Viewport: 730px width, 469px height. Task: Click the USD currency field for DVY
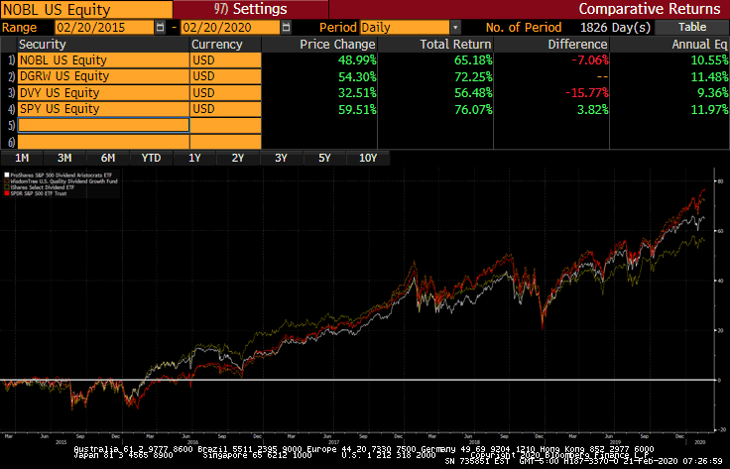(x=226, y=92)
